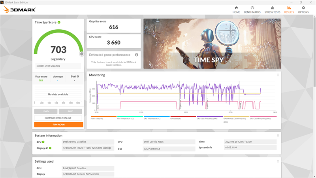Click the 3DMark logo
Viewport: 316px width, 178px height.
tap(19, 9)
